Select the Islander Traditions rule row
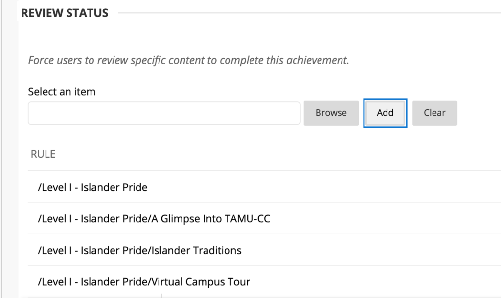501x298 pixels. (139, 250)
